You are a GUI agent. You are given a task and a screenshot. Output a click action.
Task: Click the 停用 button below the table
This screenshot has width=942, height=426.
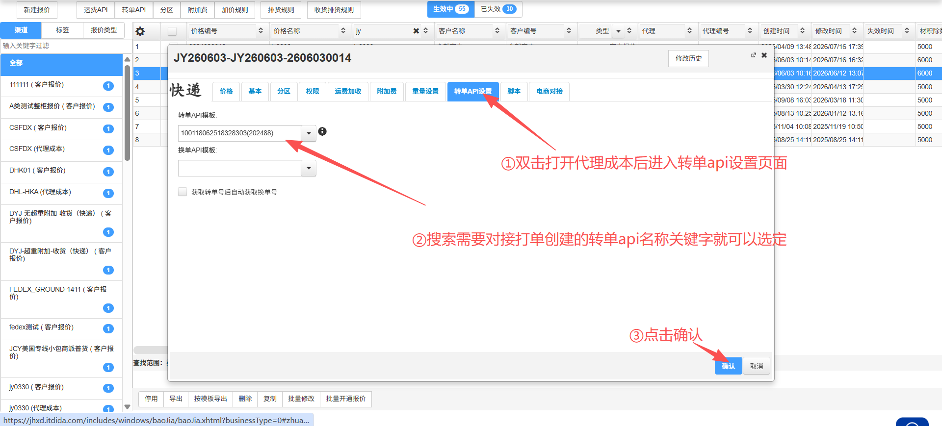(151, 399)
